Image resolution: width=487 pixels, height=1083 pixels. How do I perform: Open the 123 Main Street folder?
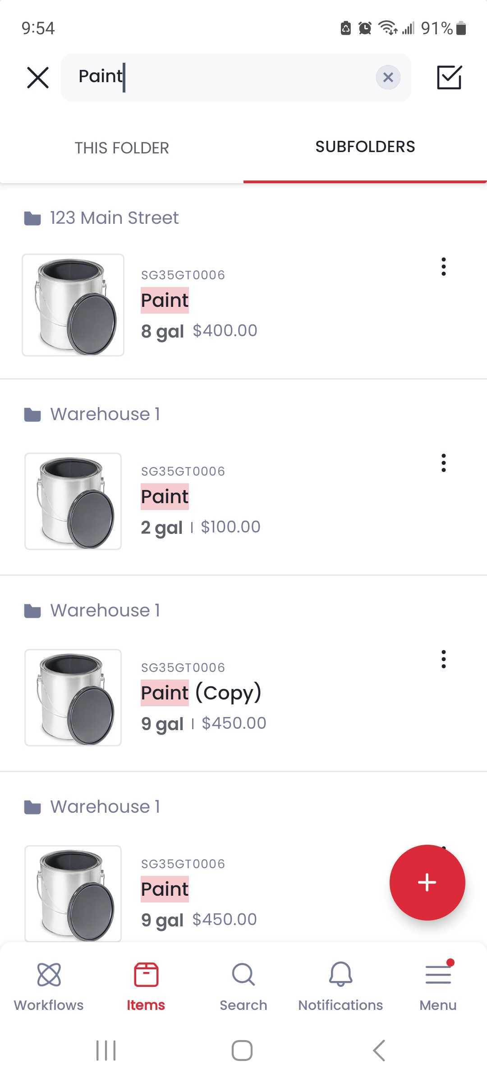114,218
